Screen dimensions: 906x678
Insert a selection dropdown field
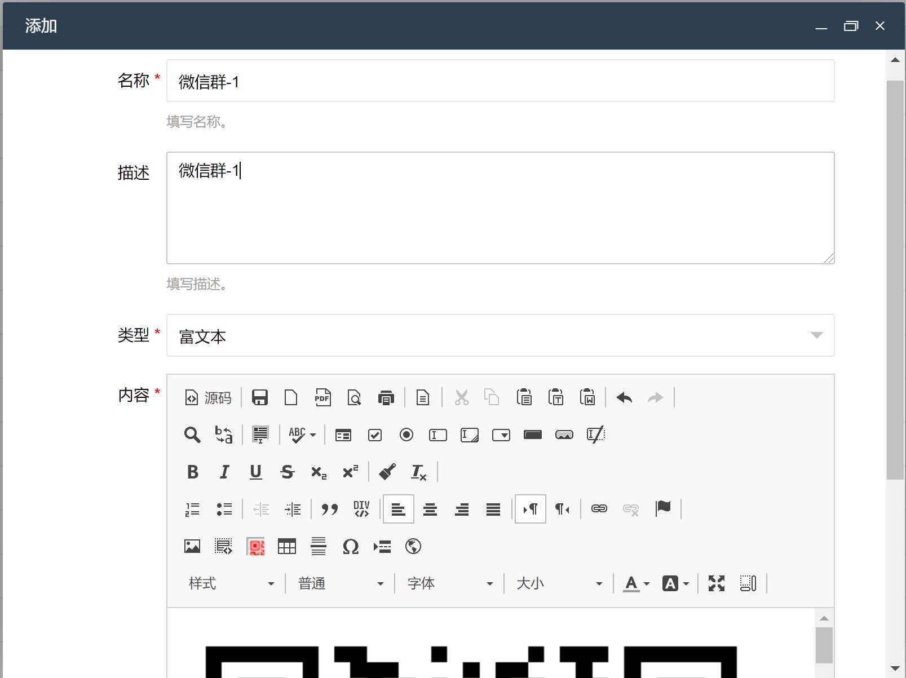click(501, 435)
